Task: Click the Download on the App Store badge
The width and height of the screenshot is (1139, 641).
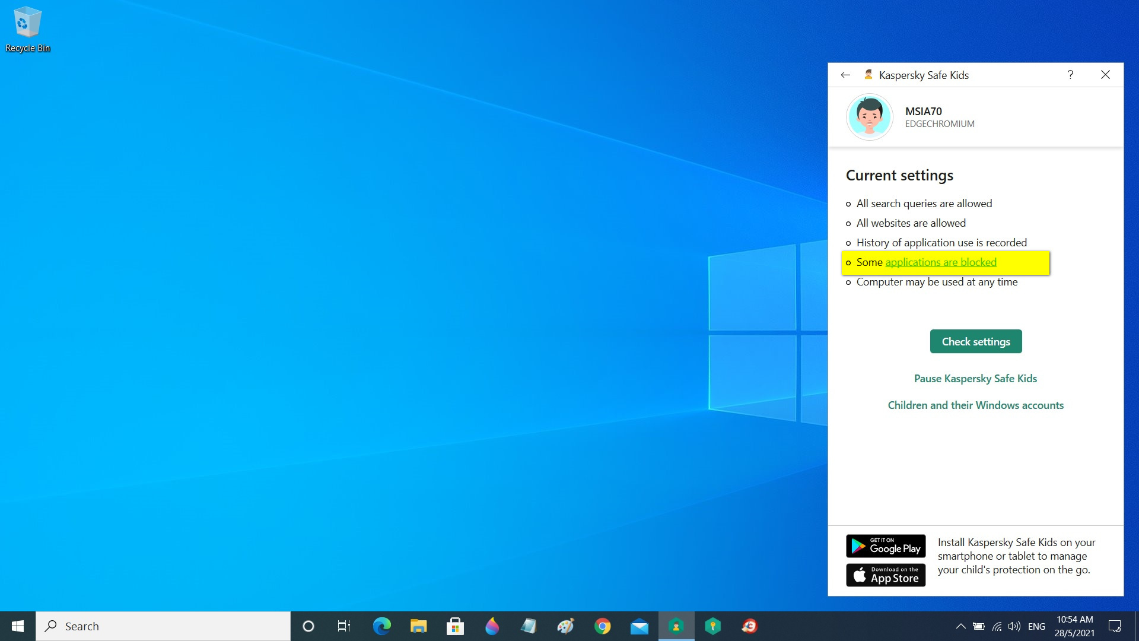Action: [x=885, y=575]
